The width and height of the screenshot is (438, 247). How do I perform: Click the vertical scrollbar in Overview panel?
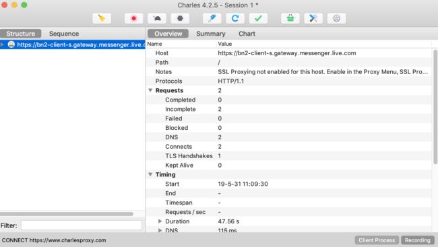point(435,107)
